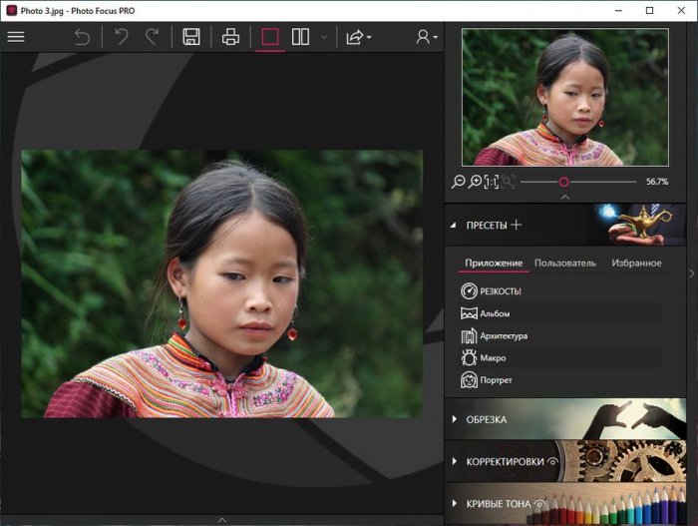
Task: Open the share export dropdown
Action: (357, 37)
